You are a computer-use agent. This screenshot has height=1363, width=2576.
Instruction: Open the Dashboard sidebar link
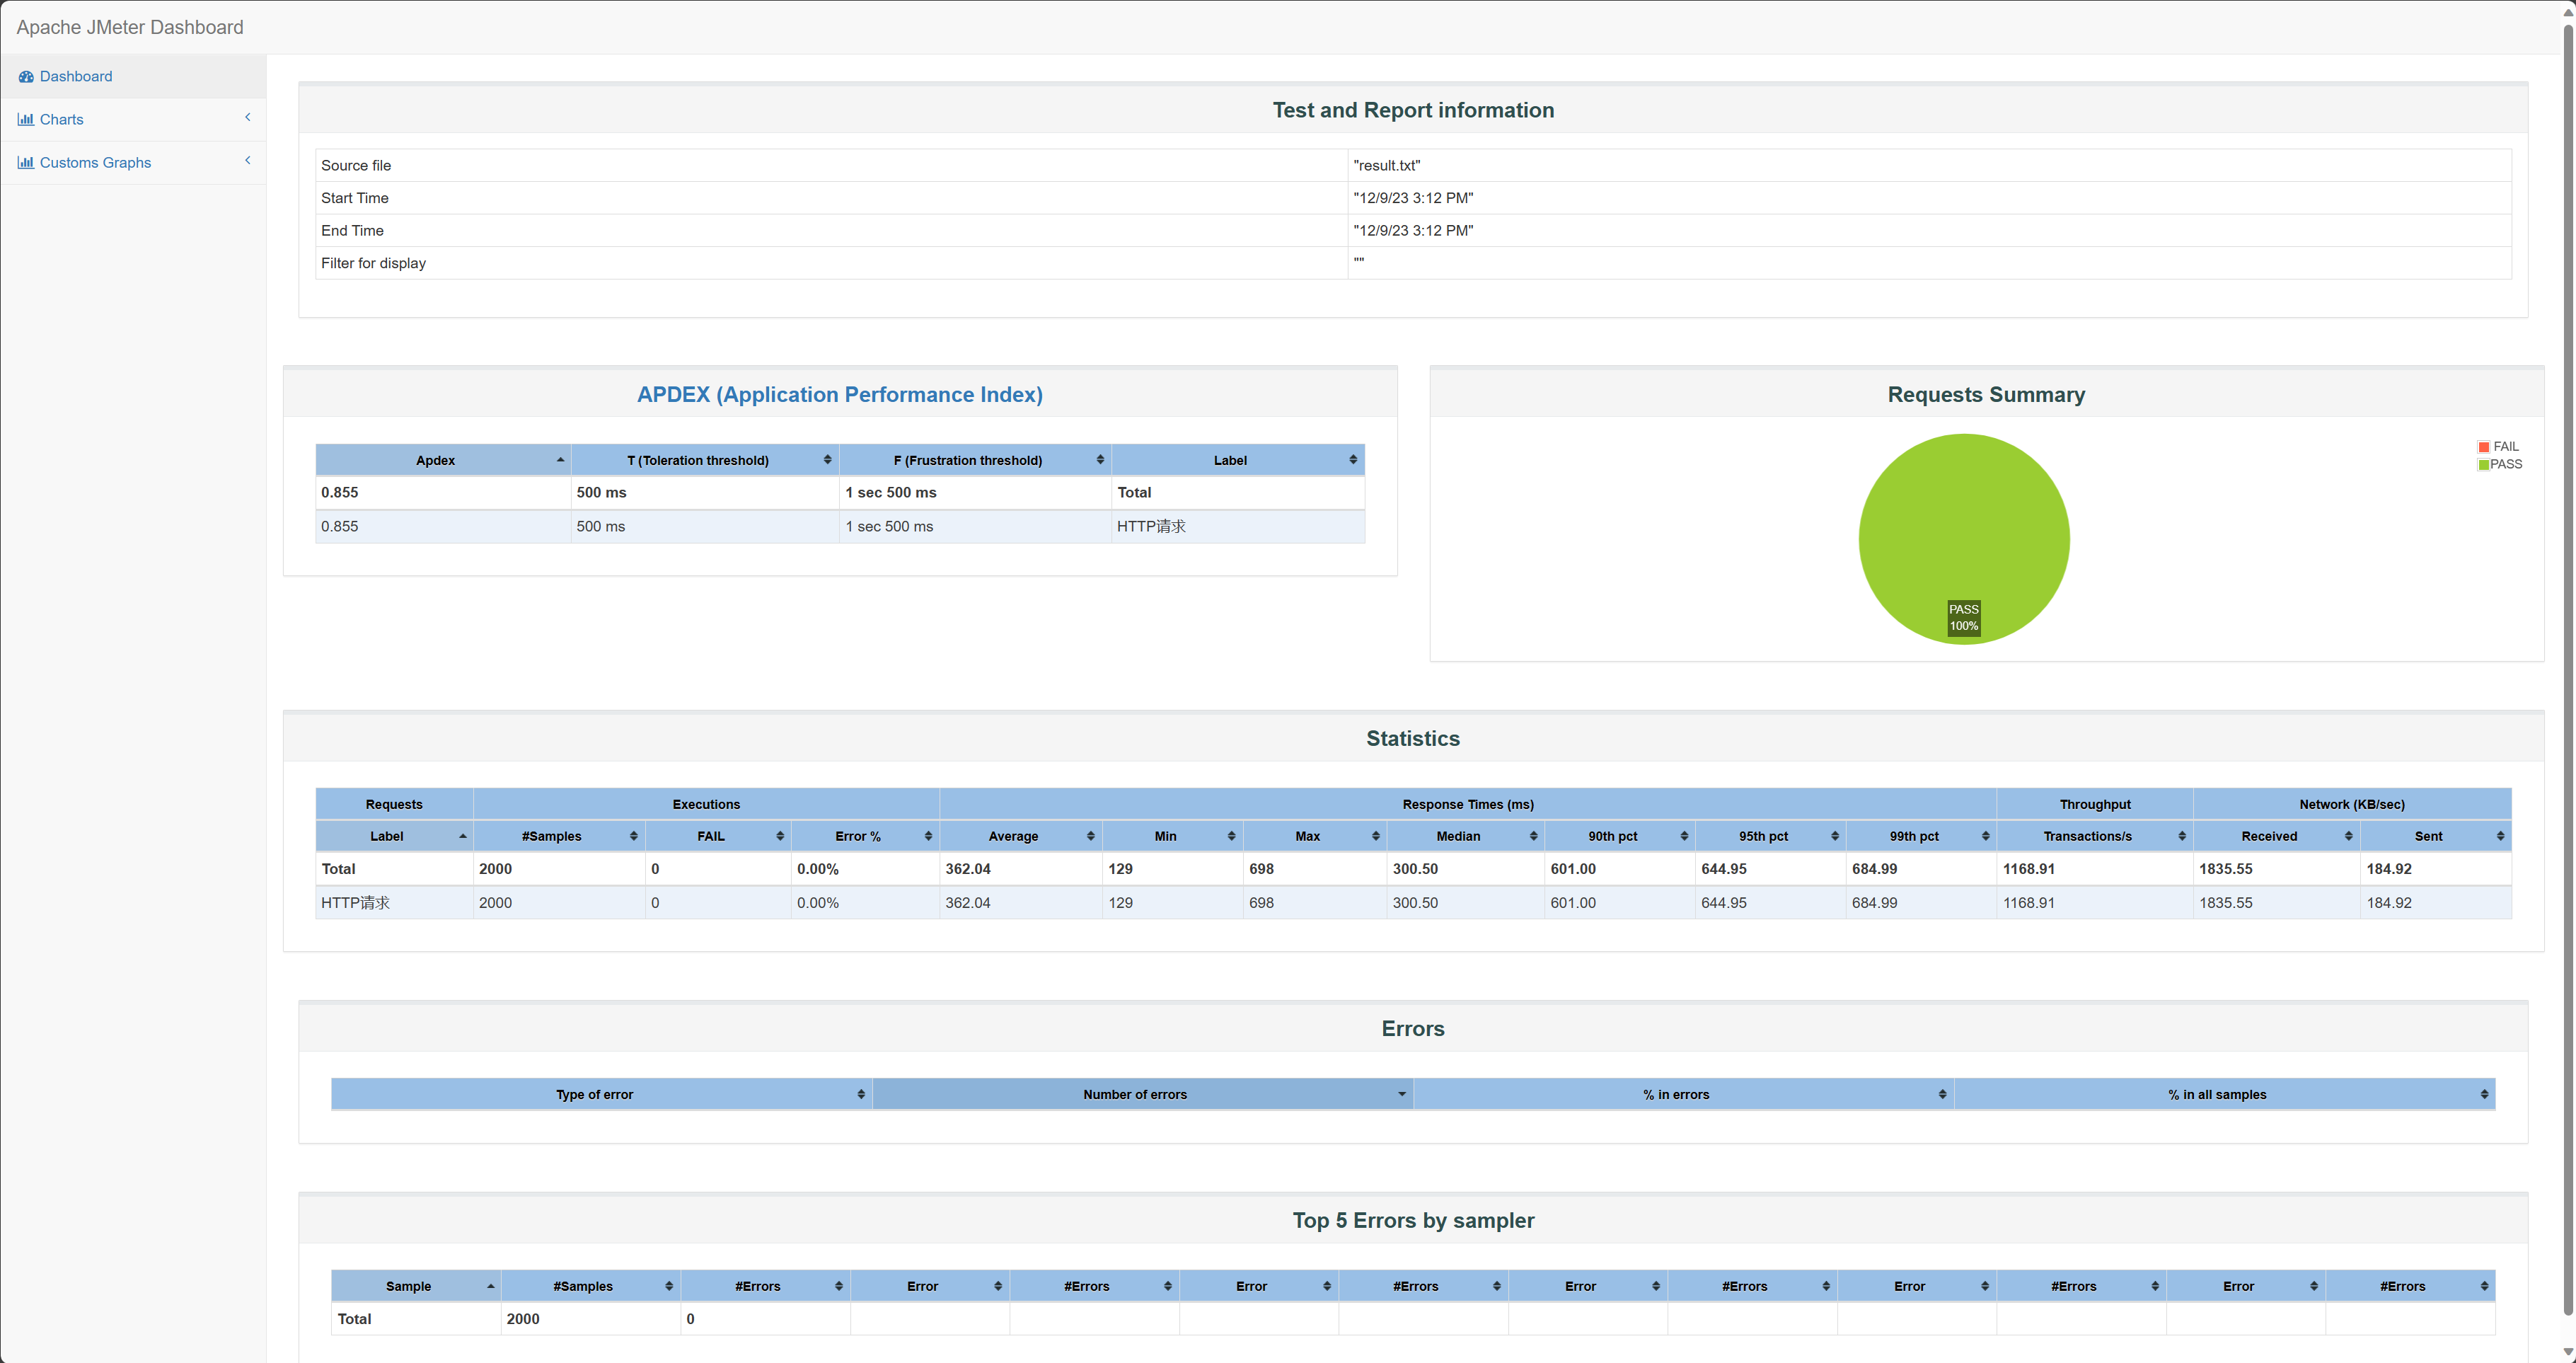tap(76, 76)
